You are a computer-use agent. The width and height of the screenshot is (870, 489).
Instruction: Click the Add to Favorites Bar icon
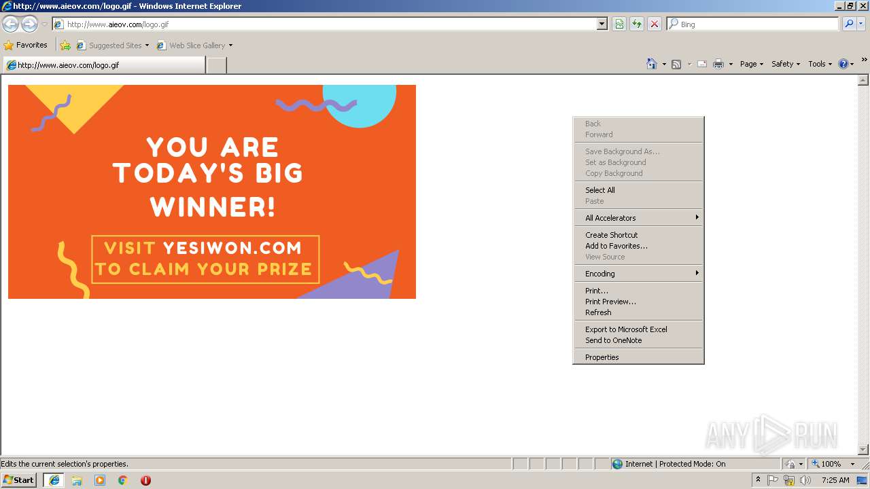coord(65,46)
